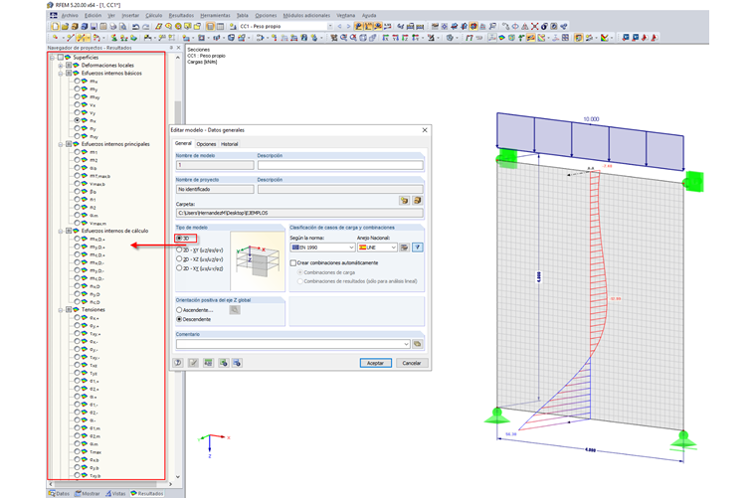Click the table toggle icon in toolbar

pos(221,27)
